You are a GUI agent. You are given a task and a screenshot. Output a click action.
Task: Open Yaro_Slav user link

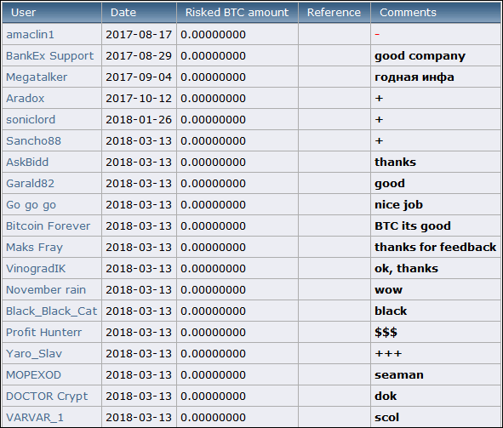34,354
